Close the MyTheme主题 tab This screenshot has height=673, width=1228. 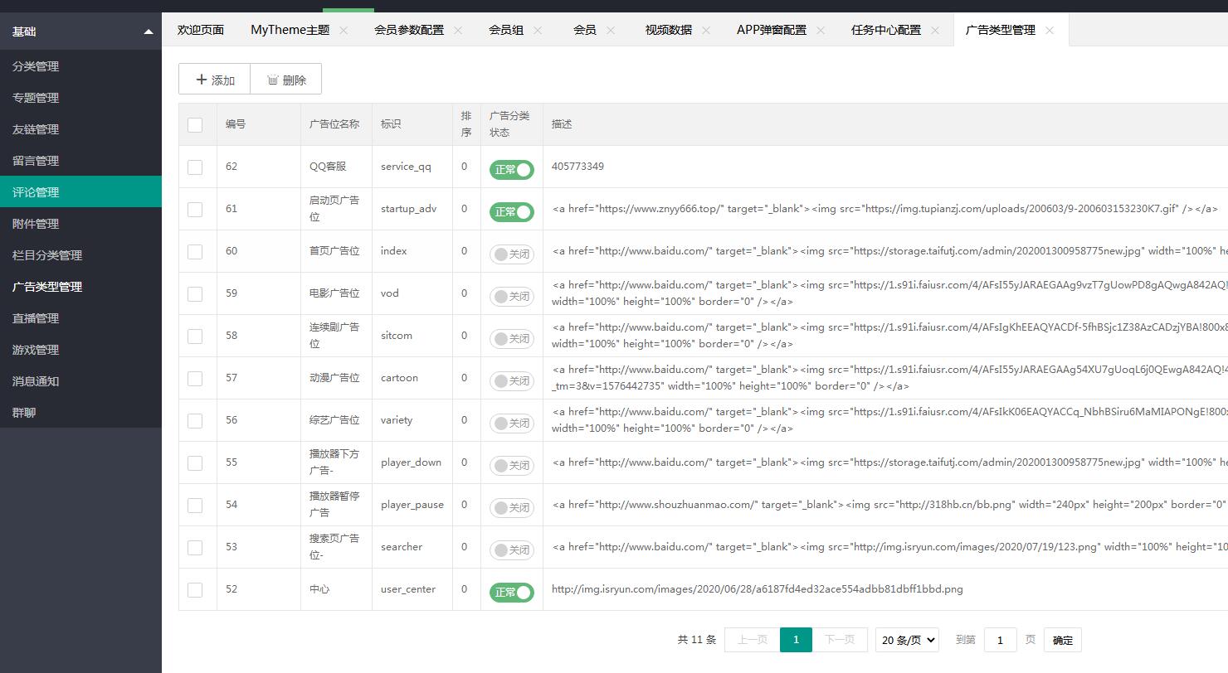coord(344,30)
